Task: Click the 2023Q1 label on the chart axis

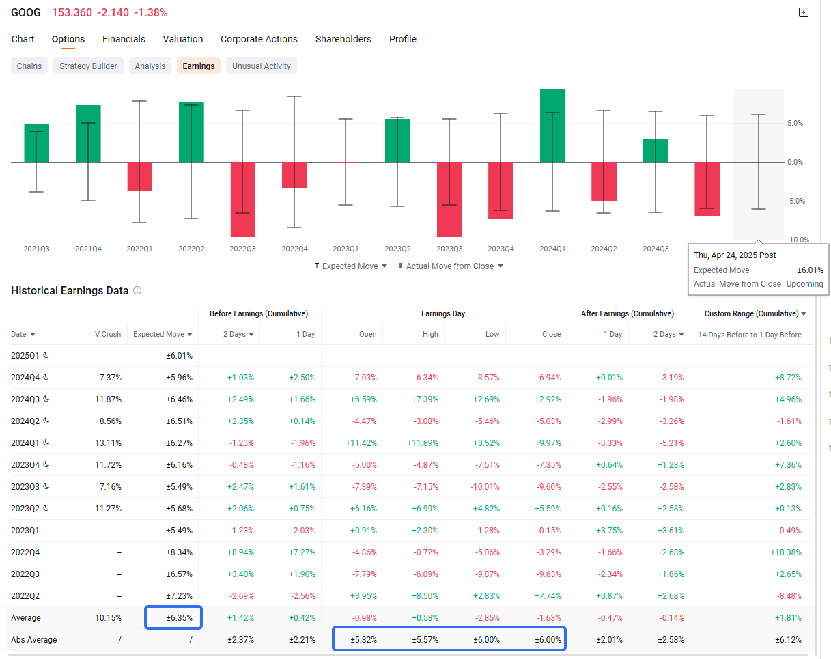Action: (x=346, y=249)
